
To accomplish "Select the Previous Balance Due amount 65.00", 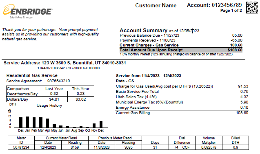I will [237, 35].
